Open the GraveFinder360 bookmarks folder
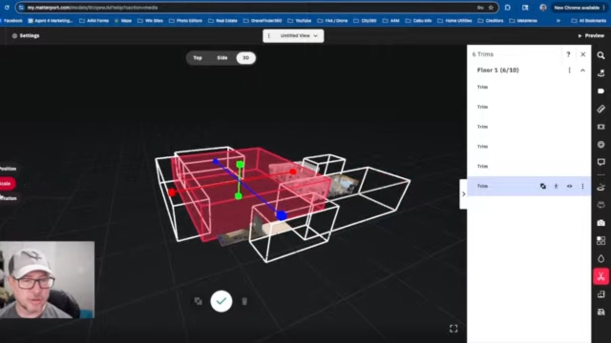611x343 pixels. point(262,21)
